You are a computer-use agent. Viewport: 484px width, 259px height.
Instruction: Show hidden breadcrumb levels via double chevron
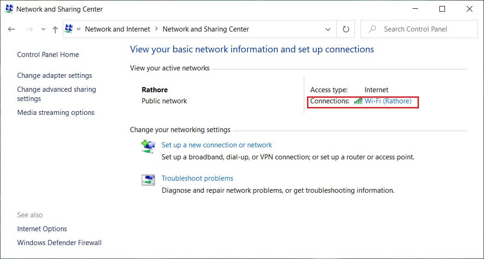point(78,29)
